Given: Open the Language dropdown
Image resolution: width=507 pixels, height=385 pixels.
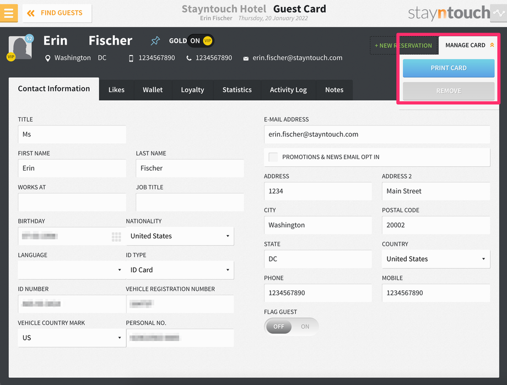Looking at the screenshot, I should pos(72,270).
